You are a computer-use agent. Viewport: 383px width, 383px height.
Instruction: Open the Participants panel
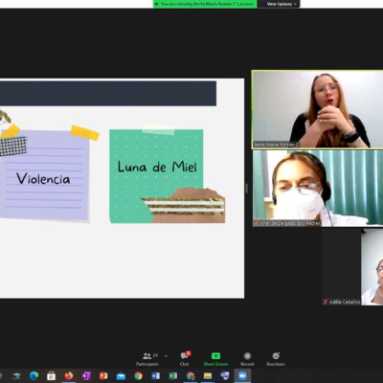coord(147,359)
